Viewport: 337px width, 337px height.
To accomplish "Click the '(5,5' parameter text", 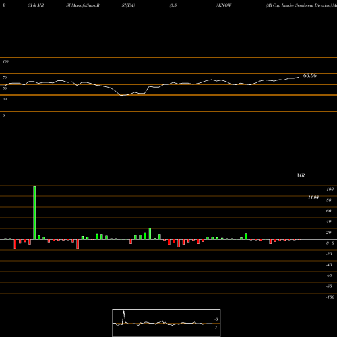I will (x=173, y=5).
